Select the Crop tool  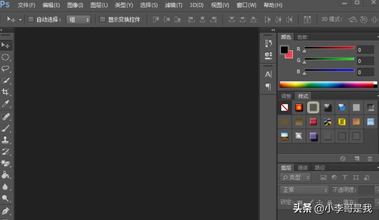[x=5, y=92]
